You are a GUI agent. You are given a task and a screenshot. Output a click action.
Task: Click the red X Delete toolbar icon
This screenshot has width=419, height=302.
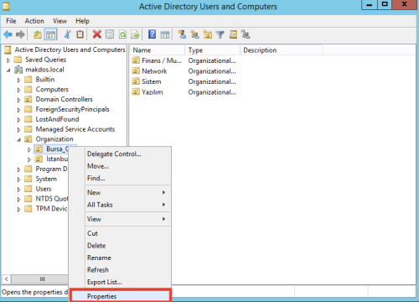(96, 34)
